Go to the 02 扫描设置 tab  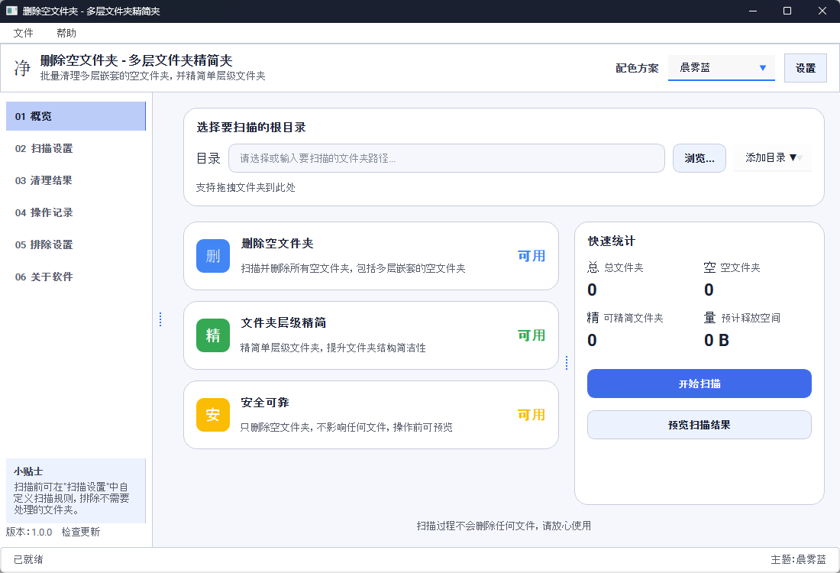point(76,148)
